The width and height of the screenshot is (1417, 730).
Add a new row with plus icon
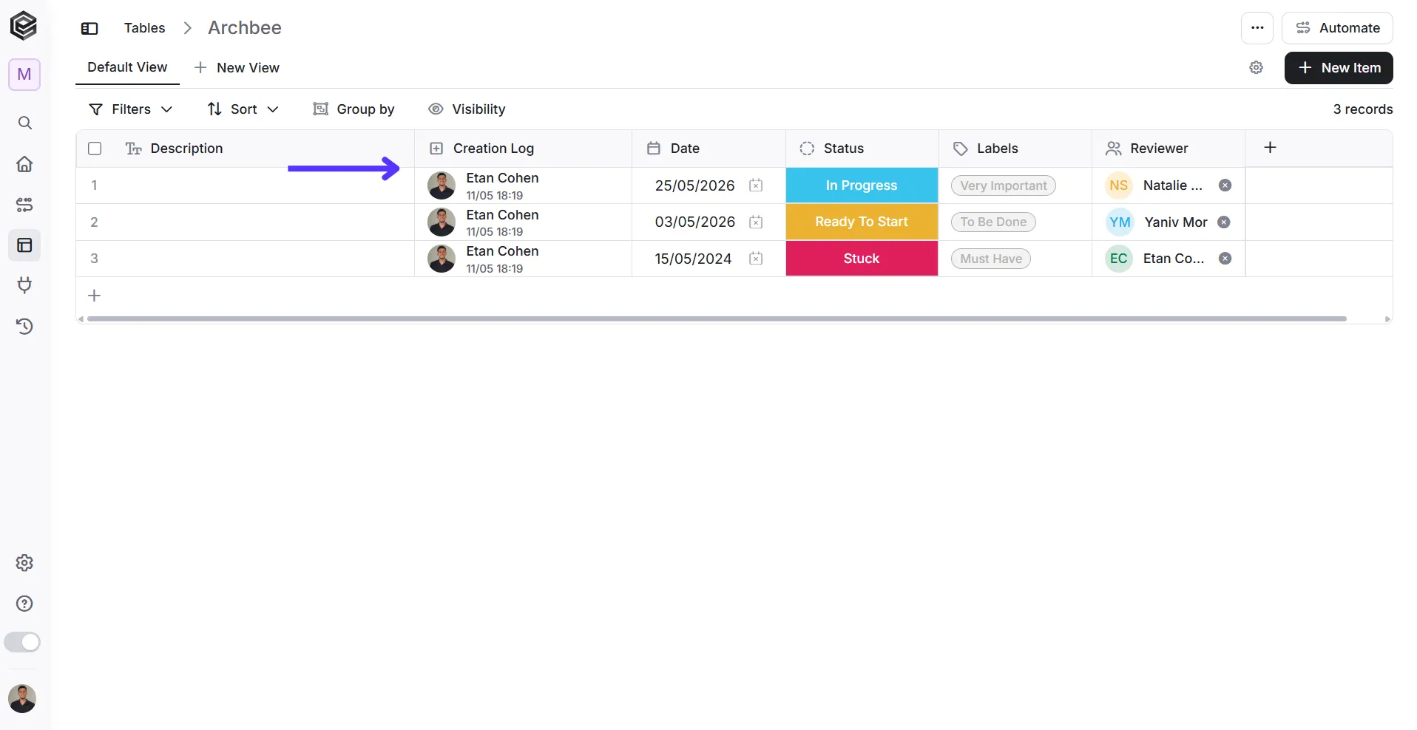[95, 296]
